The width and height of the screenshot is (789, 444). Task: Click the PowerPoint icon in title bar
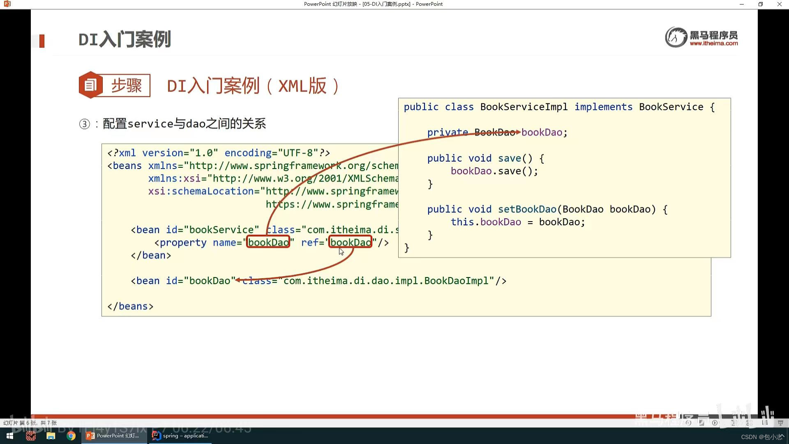7,4
